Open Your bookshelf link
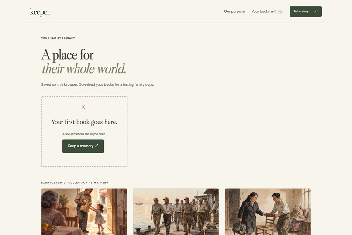 (x=263, y=11)
